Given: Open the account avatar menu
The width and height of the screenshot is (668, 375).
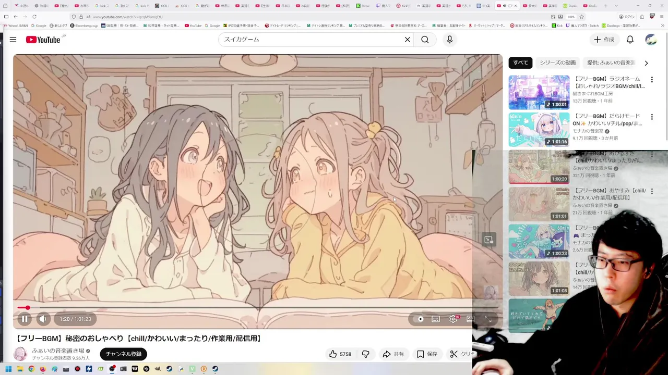Looking at the screenshot, I should tap(651, 40).
